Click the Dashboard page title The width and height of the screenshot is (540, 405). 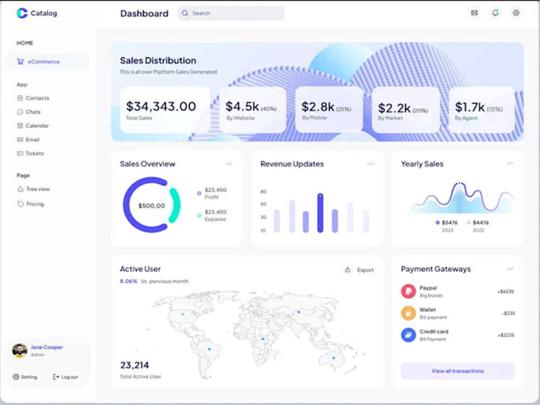click(x=144, y=13)
